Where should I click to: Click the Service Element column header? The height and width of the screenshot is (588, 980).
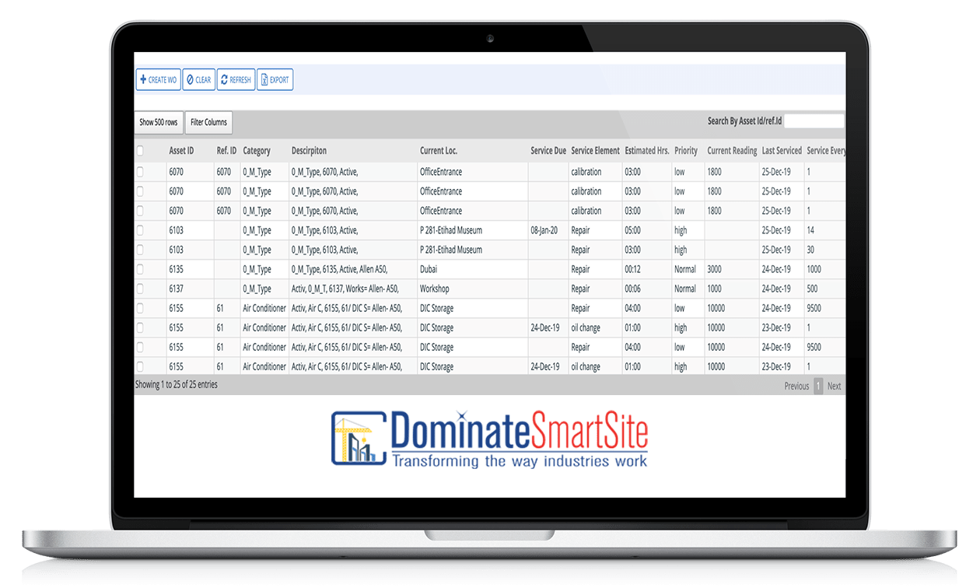point(596,151)
